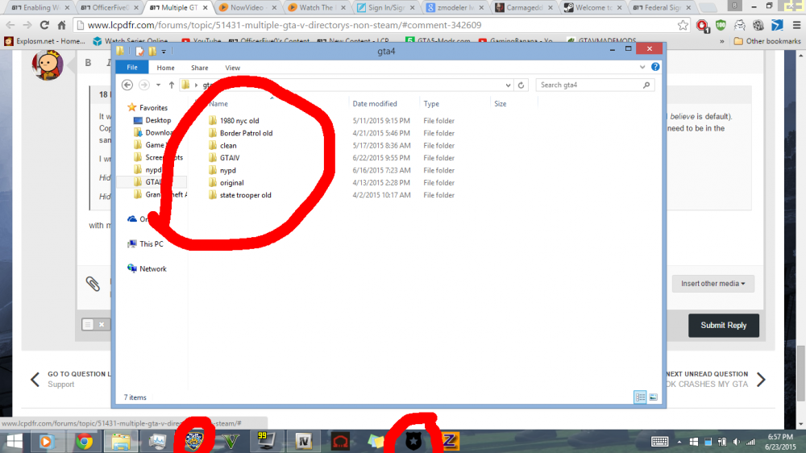Click the Chrome address bar URL
This screenshot has width=806, height=453.
(x=285, y=25)
